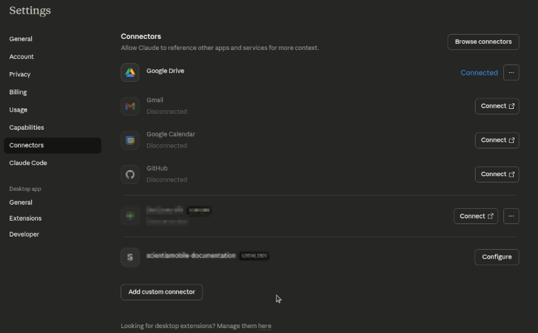Open the Developer settings section
538x333 pixels.
(53, 234)
